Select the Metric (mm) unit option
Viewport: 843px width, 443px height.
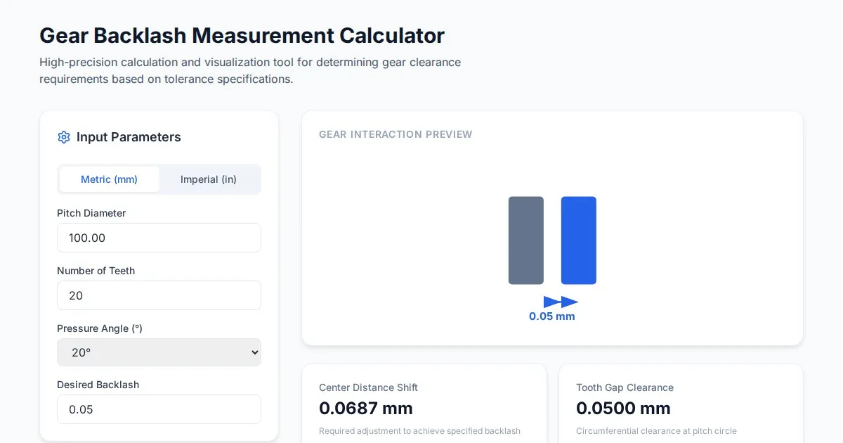point(109,179)
